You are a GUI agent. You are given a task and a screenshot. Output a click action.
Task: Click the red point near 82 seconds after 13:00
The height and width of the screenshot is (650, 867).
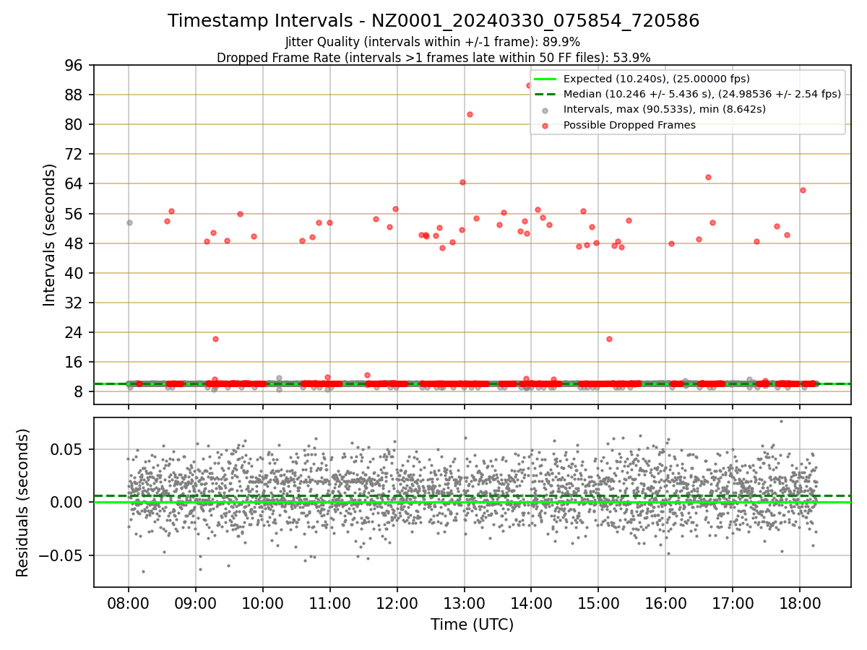[470, 114]
